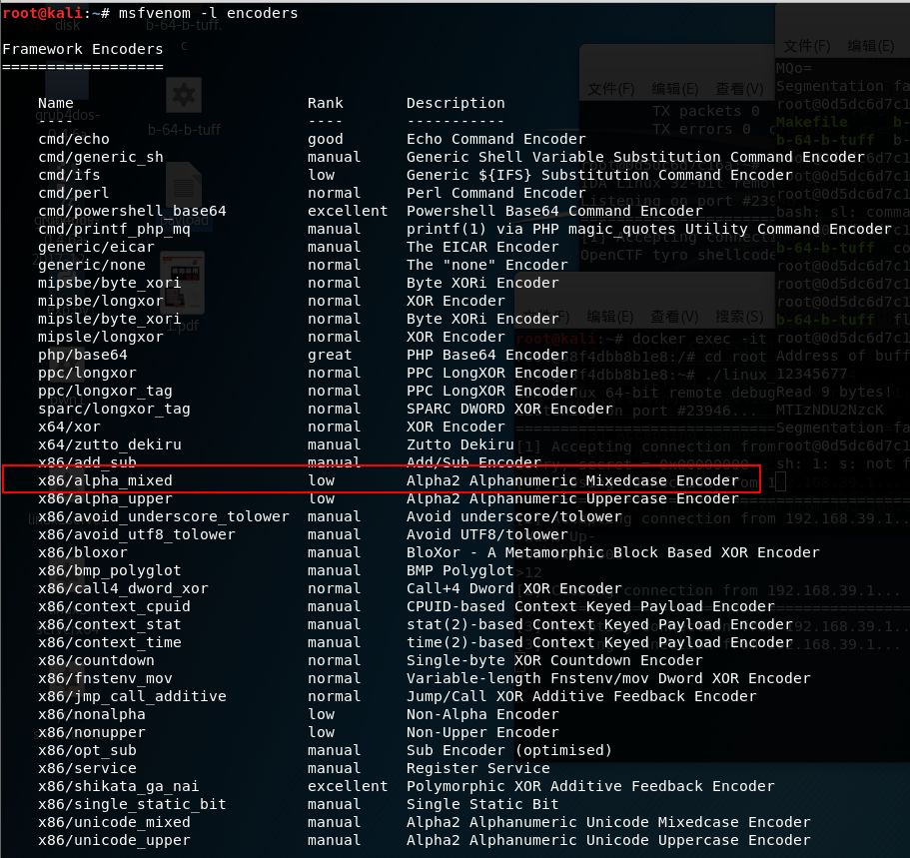Click the x64/xor encoder name

[69, 427]
